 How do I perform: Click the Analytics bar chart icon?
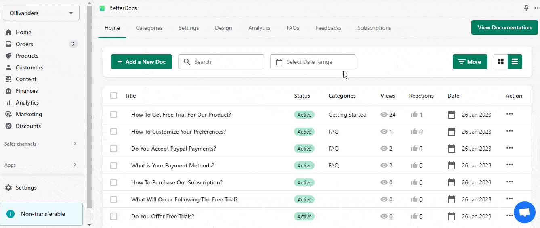coord(8,102)
